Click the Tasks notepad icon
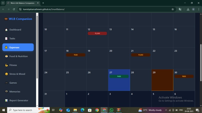 point(6,38)
